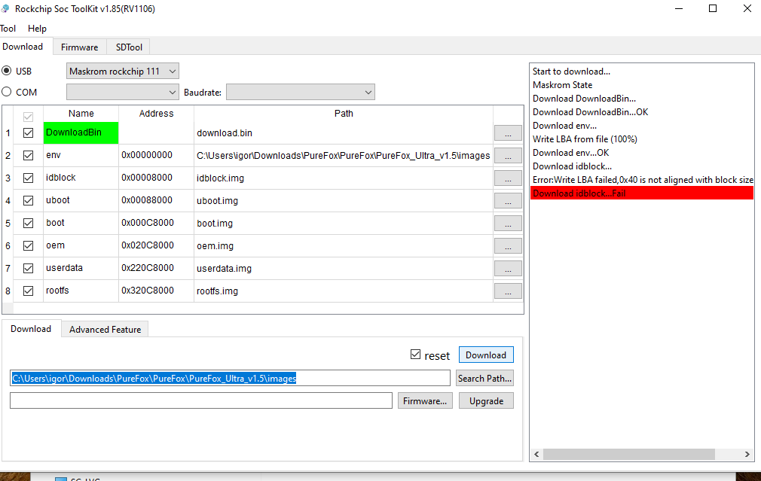Click the browse button for the idblock.img row
Viewport: 761px width, 481px height.
[x=508, y=178]
